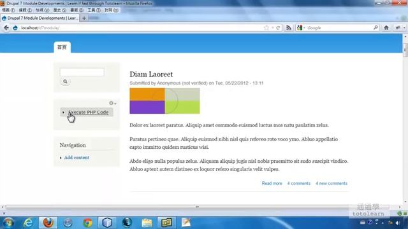Open the VirtualBox cube taskbar icon

(107, 223)
